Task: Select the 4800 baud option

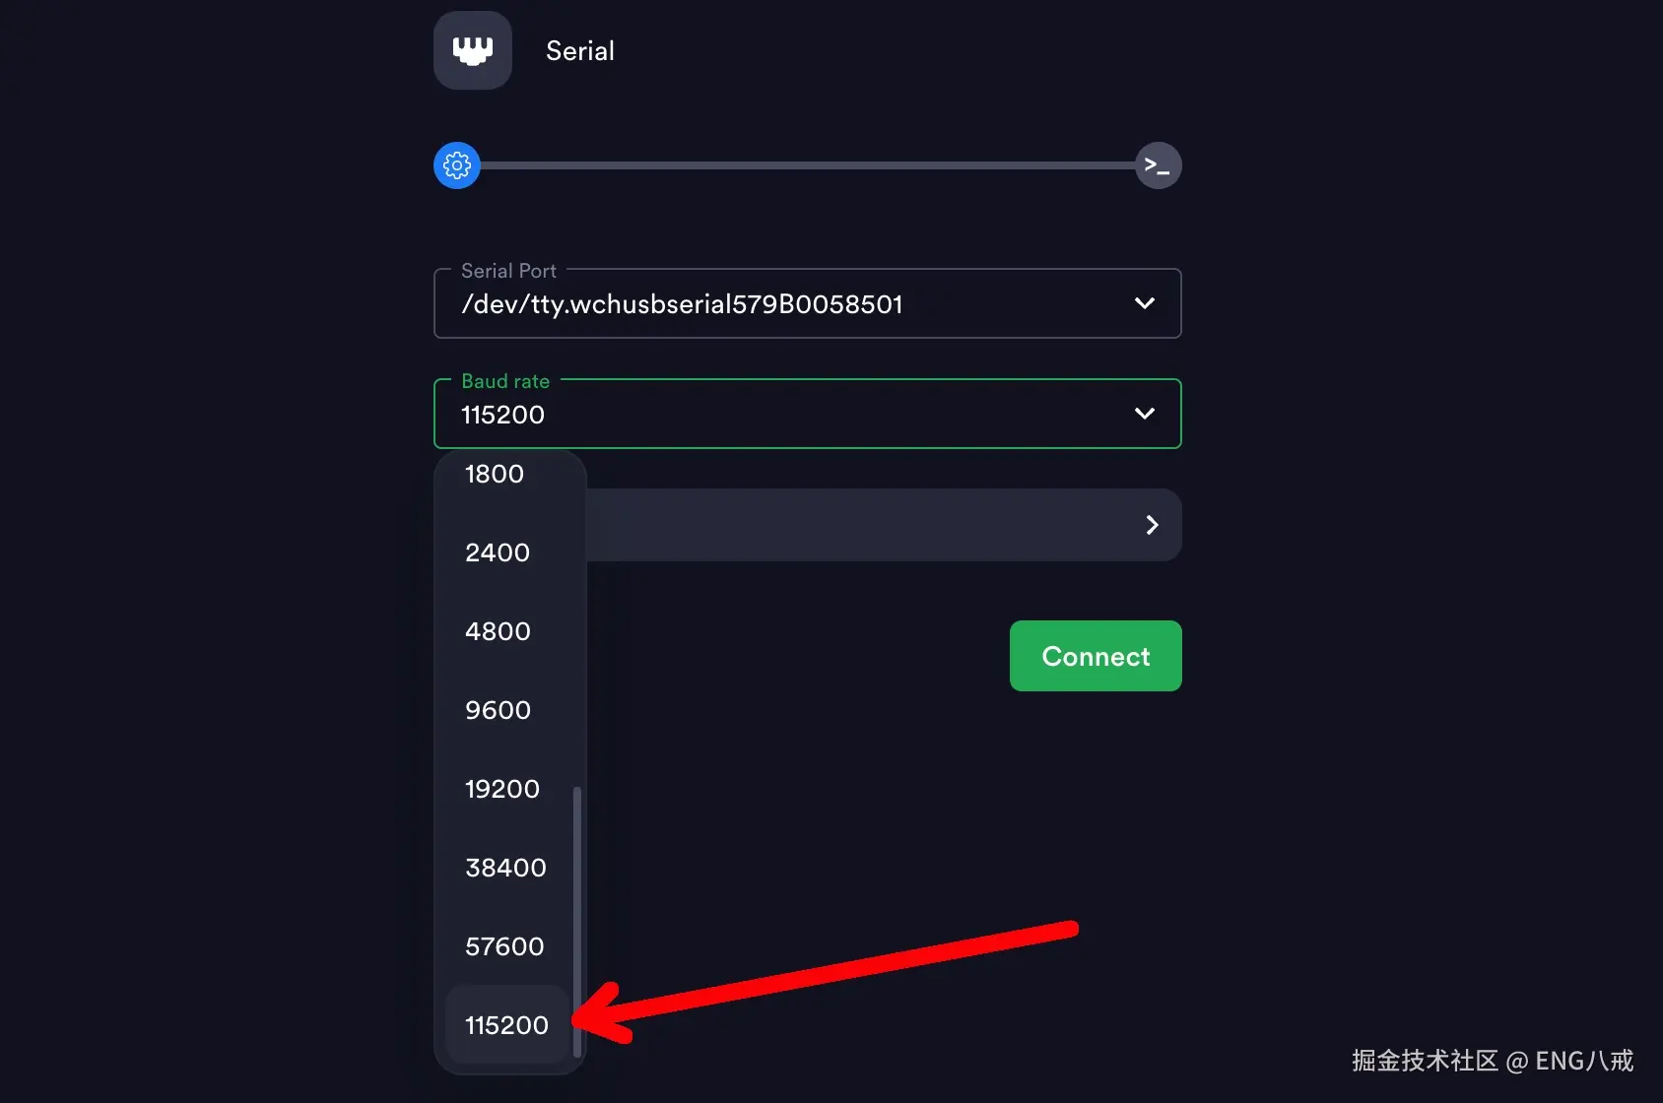Action: 498,631
